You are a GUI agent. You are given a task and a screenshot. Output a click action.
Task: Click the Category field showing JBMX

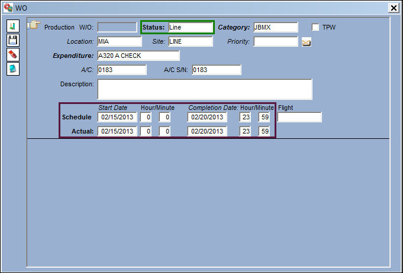click(276, 27)
